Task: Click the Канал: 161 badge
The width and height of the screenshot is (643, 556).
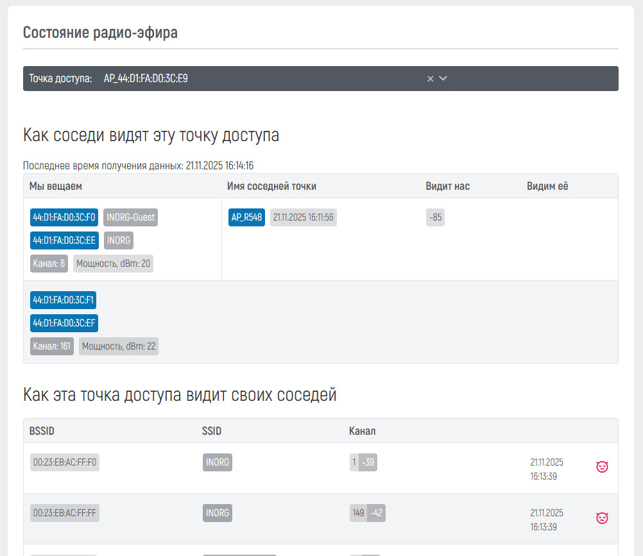Action: tap(52, 346)
